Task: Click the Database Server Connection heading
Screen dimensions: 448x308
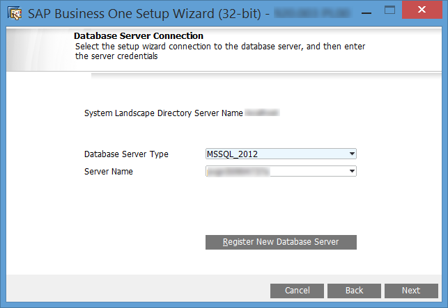Action: 139,36
